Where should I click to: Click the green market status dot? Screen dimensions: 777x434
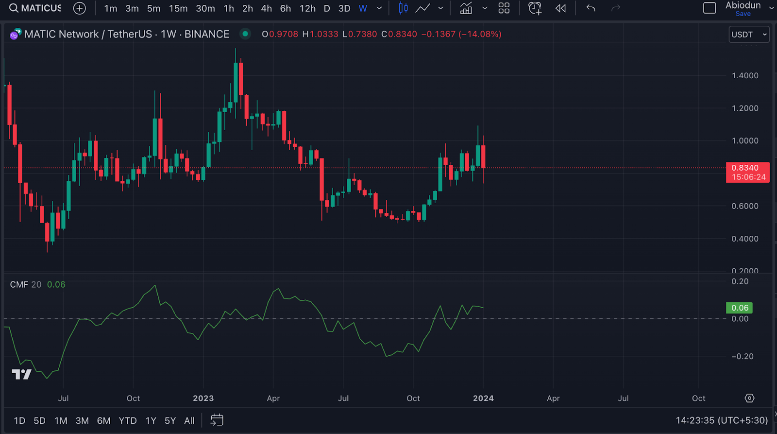point(245,34)
